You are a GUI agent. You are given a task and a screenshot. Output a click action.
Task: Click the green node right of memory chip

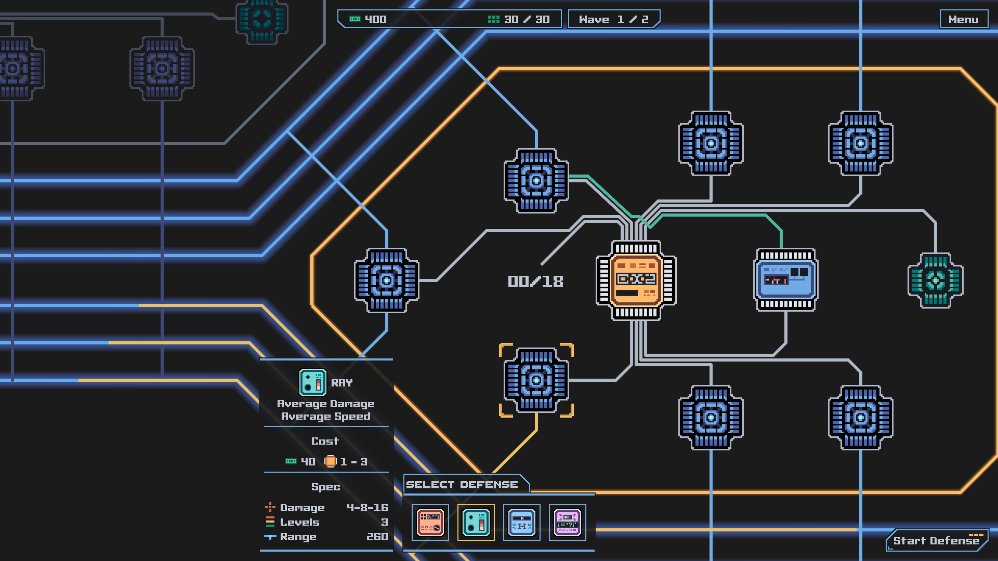[935, 280]
